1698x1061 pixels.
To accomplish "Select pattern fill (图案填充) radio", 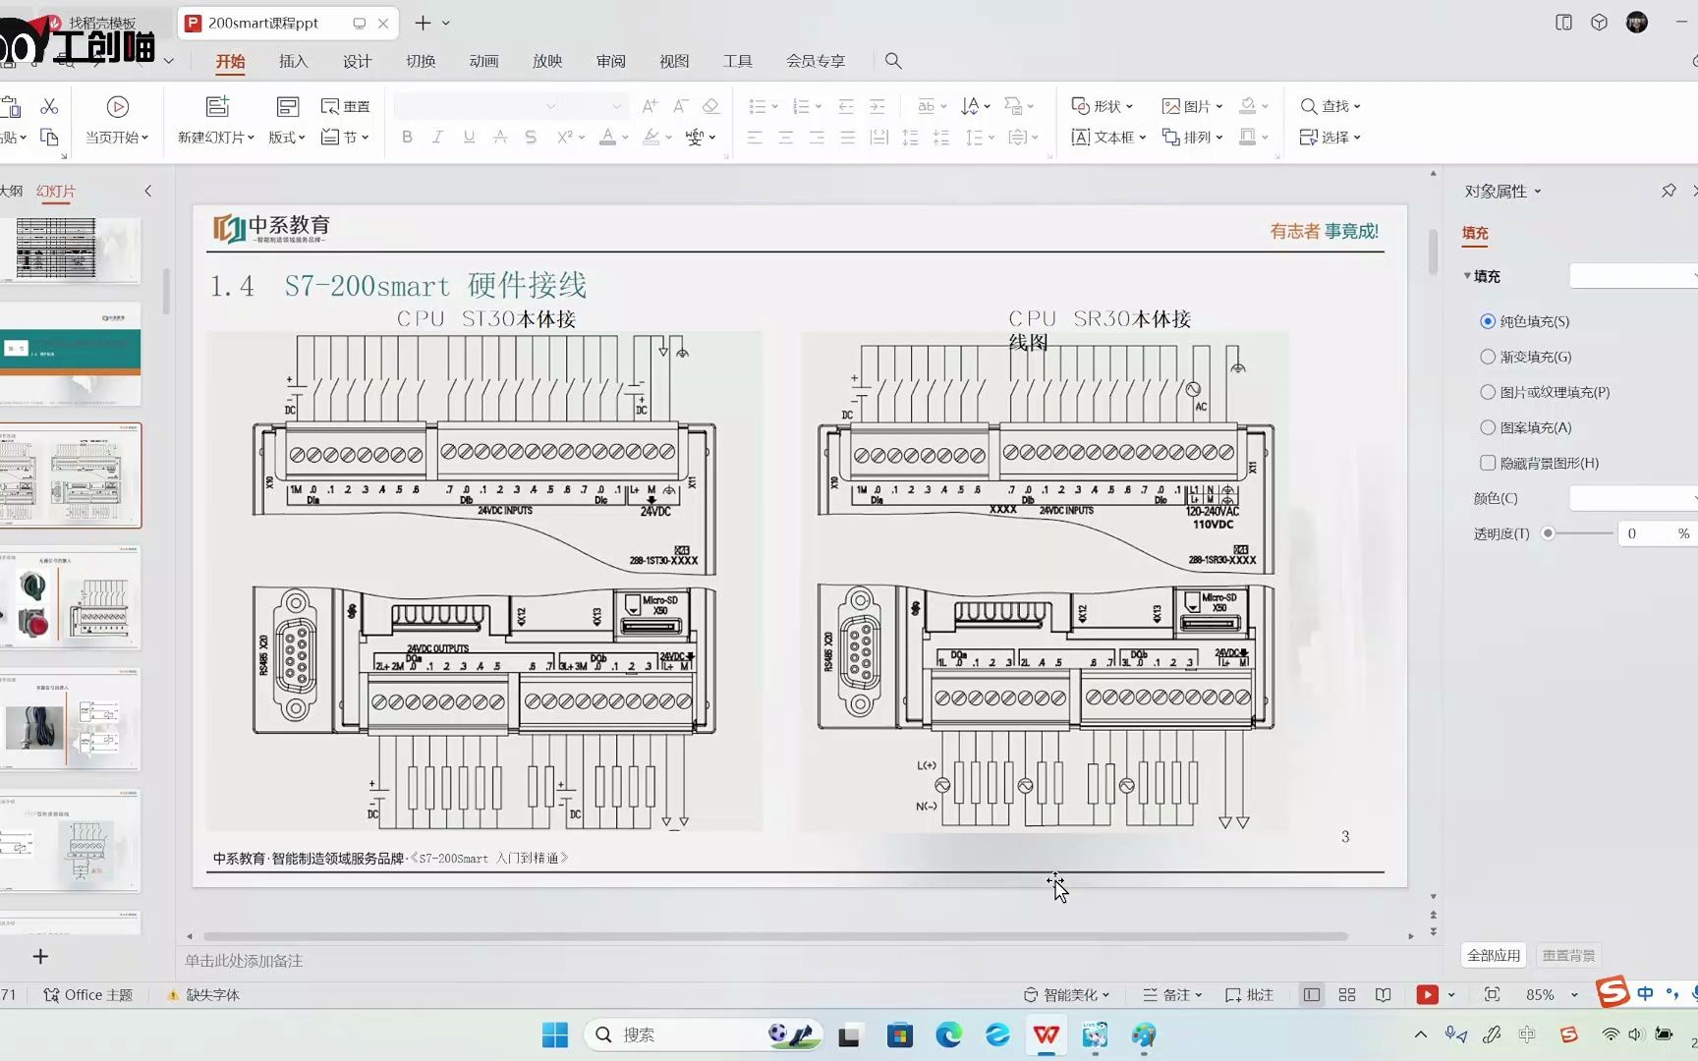I will tap(1488, 427).
